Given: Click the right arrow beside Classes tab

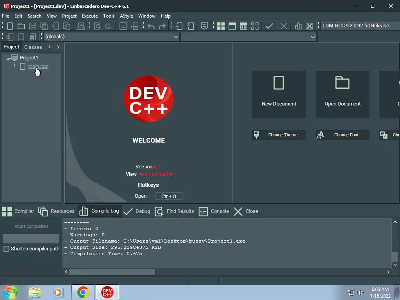Looking at the screenshot, I should (58, 47).
